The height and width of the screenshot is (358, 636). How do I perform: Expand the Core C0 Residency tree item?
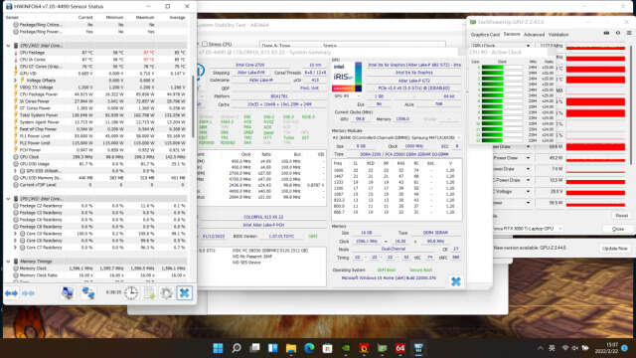click(16, 234)
